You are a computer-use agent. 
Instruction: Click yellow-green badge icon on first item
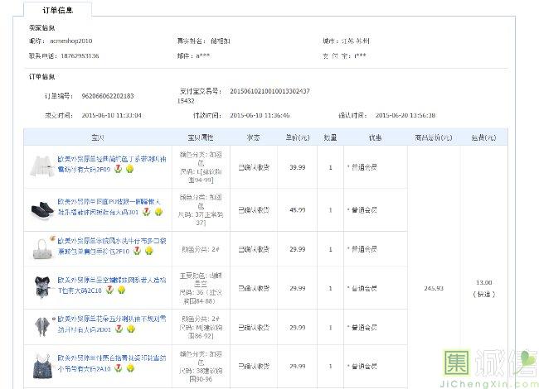point(129,169)
